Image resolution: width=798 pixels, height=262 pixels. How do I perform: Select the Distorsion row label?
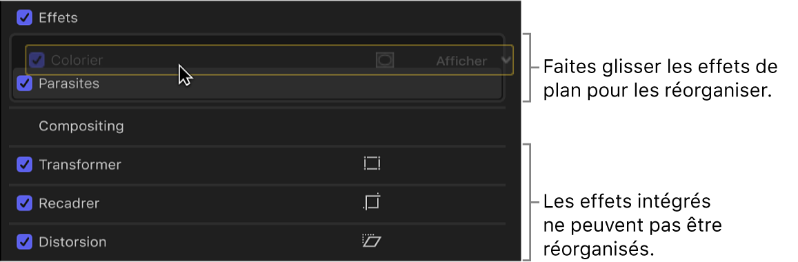click(x=73, y=241)
